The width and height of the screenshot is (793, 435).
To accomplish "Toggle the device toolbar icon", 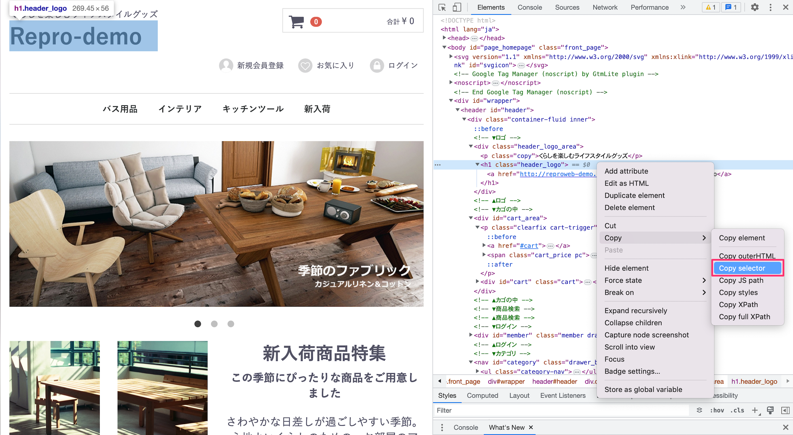I will (457, 7).
